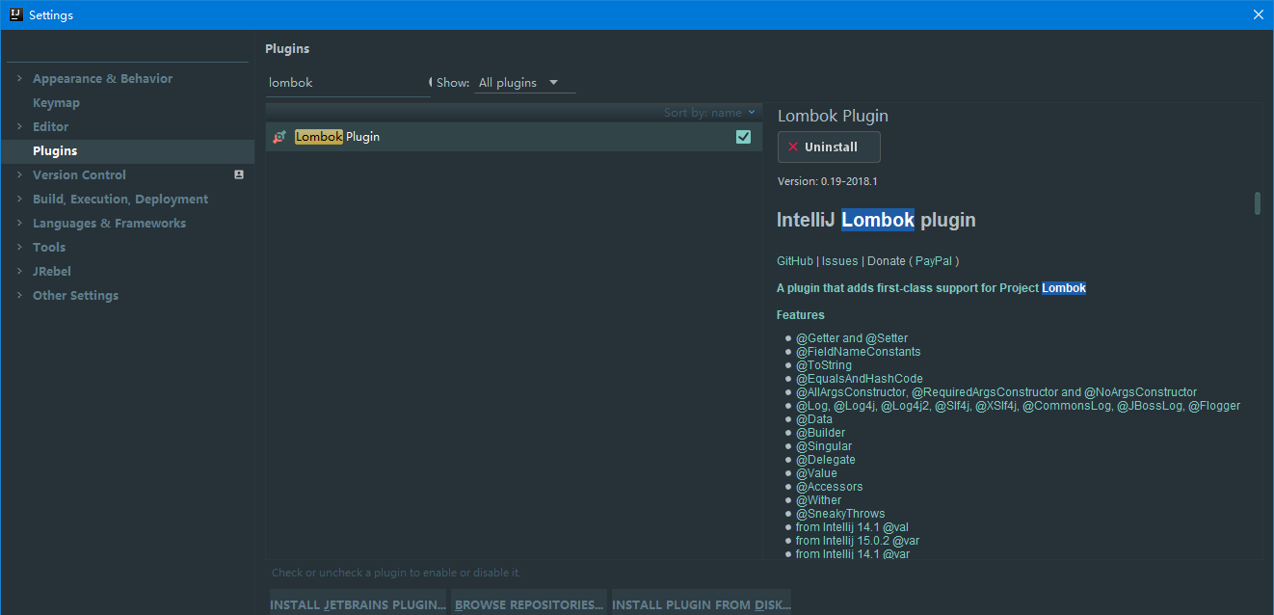Click Browse Repositories button
1274x615 pixels.
529,604
